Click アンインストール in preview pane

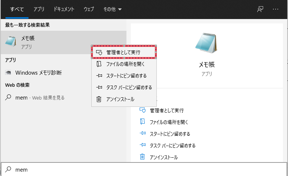pos(164,157)
